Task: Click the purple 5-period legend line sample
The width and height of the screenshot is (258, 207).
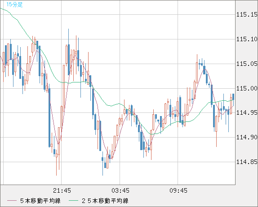Action: (12, 201)
